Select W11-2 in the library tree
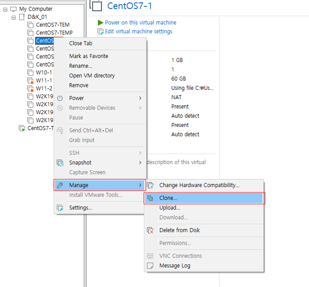The image size is (309, 287). coord(44,88)
